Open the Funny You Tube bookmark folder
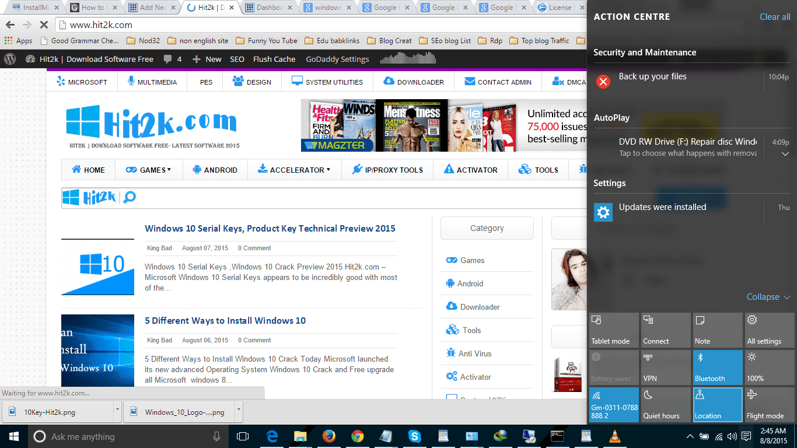797x448 pixels. [266, 41]
